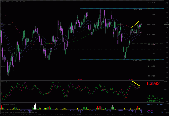The image size is (169, 116).
Task: Click the mS3 mid-pivot label
Action: (x=151, y=76)
